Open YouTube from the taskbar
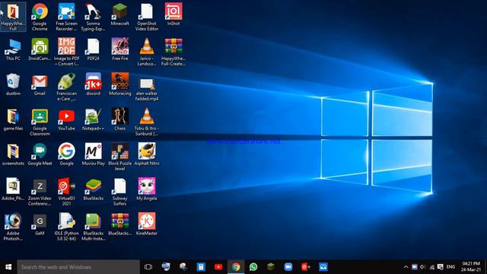487x274 pixels. [218, 267]
